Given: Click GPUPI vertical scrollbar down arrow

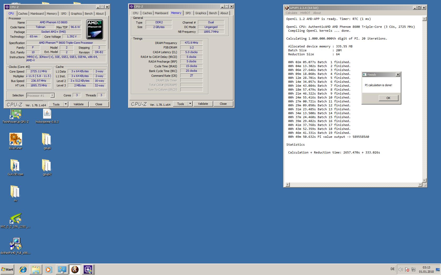Looking at the screenshot, I should (x=424, y=180).
